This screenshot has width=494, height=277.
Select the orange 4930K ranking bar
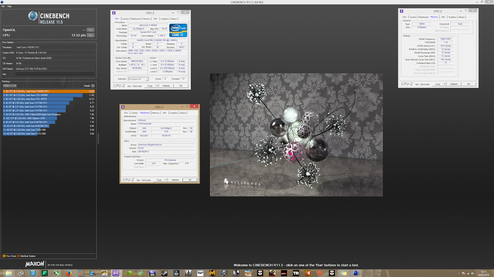click(49, 91)
